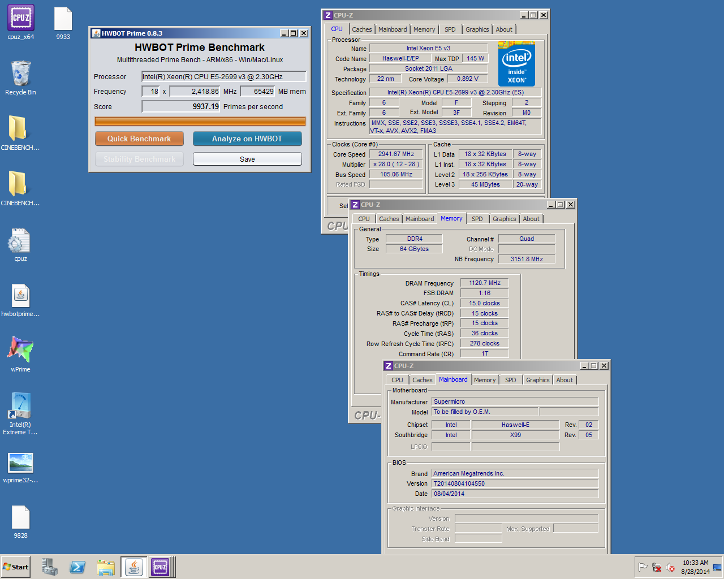The height and width of the screenshot is (579, 724).
Task: Click the Start button
Action: (15, 567)
